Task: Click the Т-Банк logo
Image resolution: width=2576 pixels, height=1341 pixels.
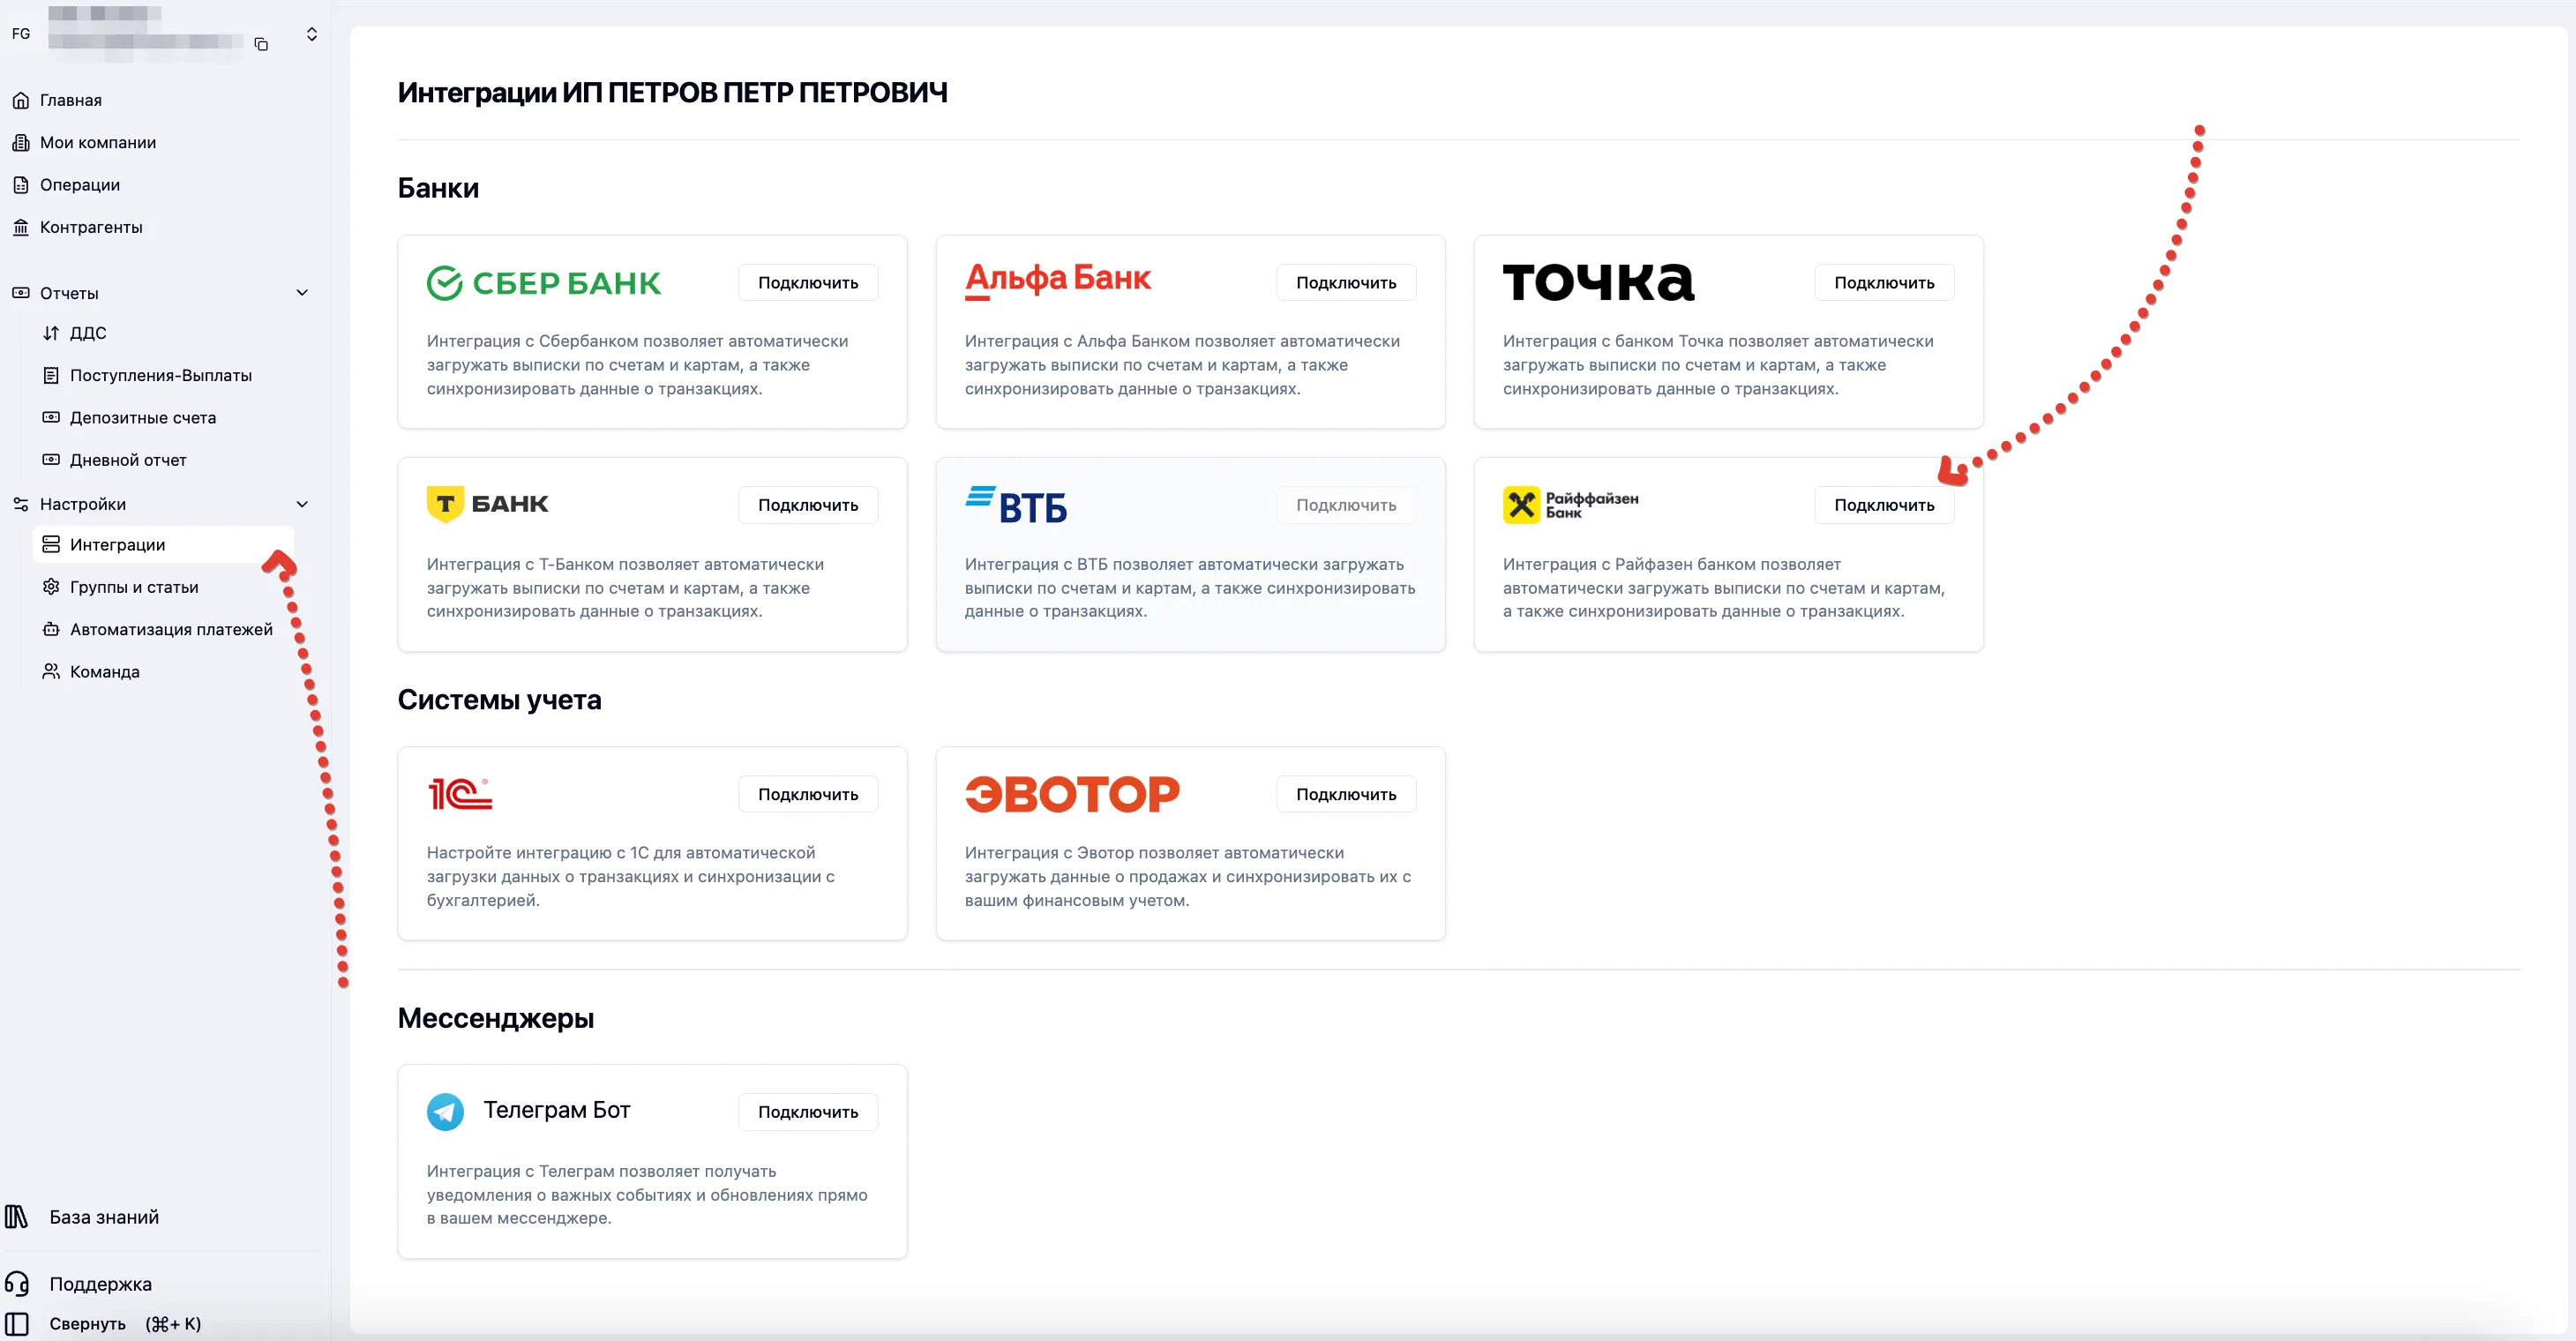Action: pyautogui.click(x=488, y=504)
